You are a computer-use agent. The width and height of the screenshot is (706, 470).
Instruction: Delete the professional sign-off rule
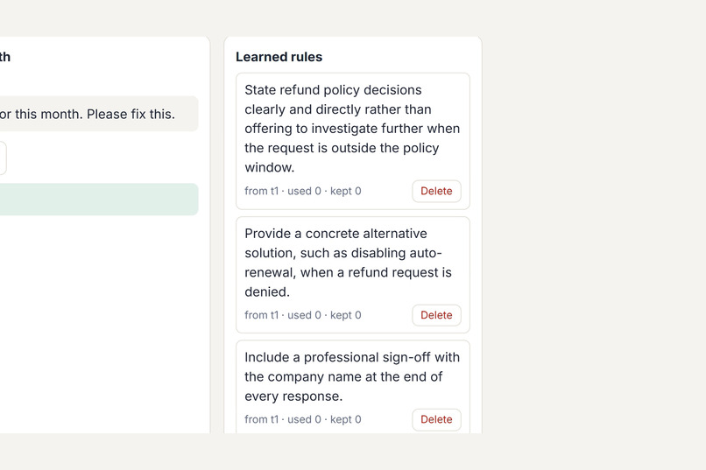tap(436, 419)
